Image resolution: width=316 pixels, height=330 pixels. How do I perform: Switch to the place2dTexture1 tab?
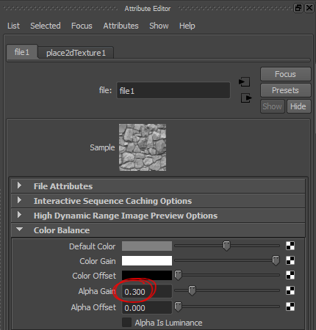(76, 53)
